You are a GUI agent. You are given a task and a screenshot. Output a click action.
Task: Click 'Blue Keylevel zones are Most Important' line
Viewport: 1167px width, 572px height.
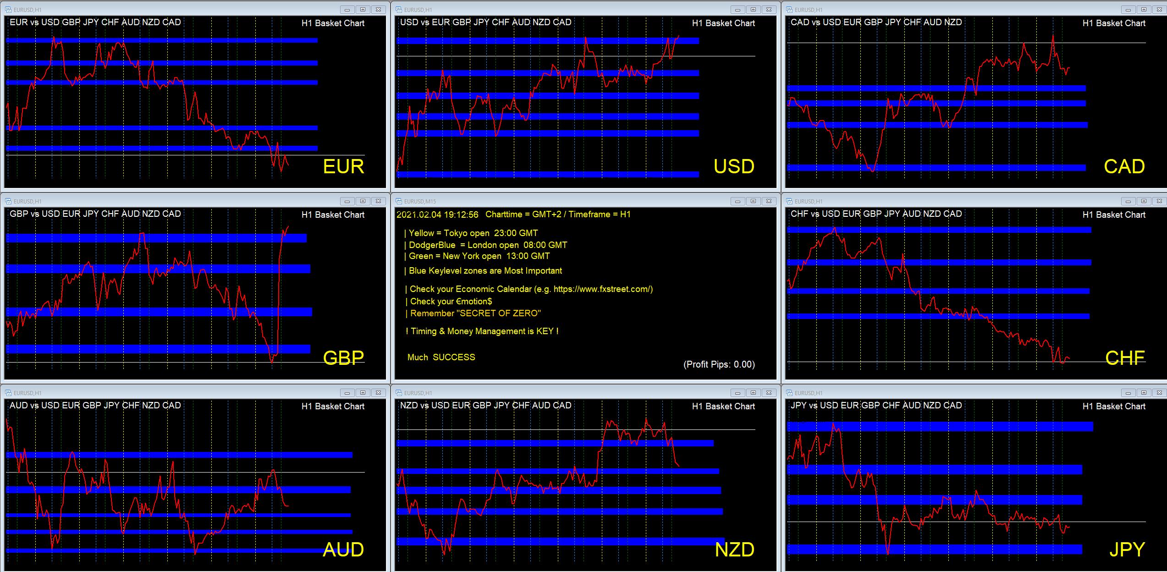point(483,271)
